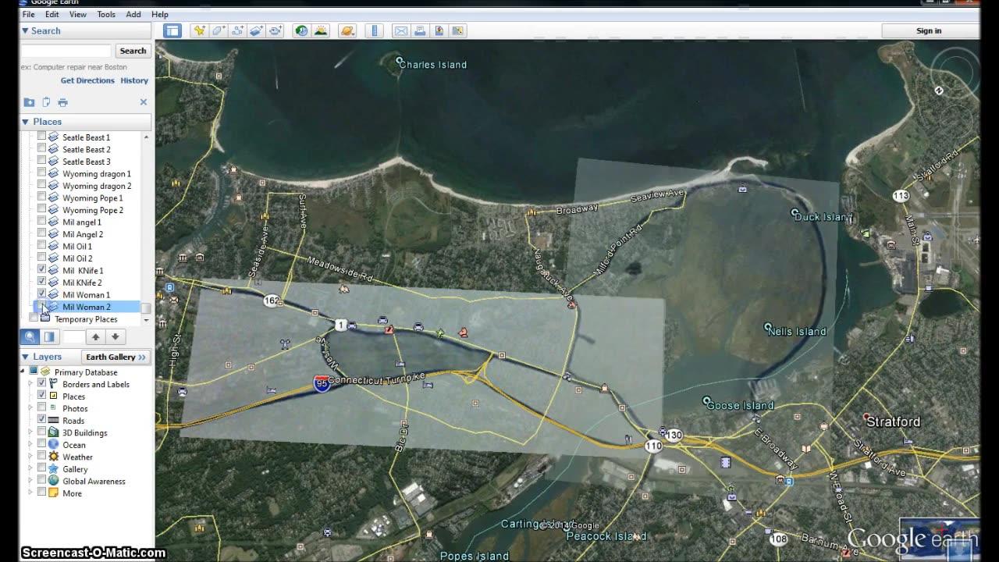This screenshot has width=999, height=562.
Task: Click the Add Placemark pushpin icon
Action: coord(200,31)
